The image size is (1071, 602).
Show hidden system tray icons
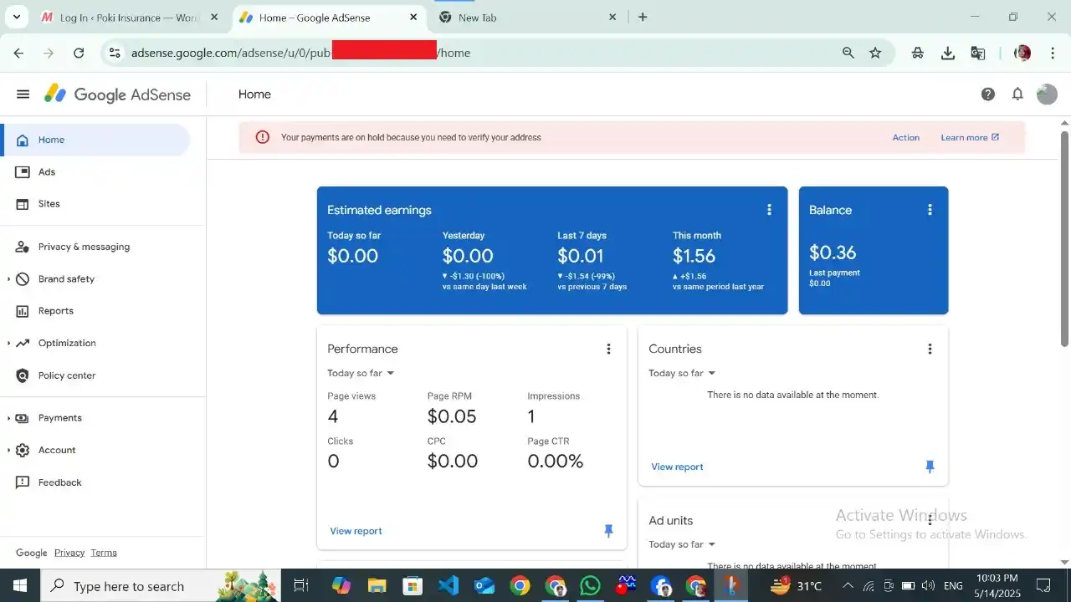pos(848,586)
